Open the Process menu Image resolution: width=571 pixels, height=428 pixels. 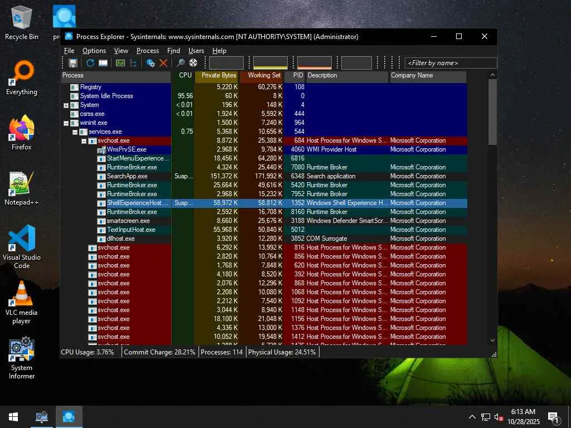click(147, 51)
